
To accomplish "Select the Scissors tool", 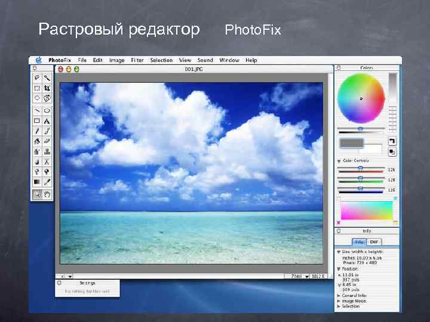I will (x=47, y=162).
